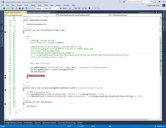Toggle the breakpoint on line 60
Viewport: 166px width, 128px height.
tap(5, 104)
